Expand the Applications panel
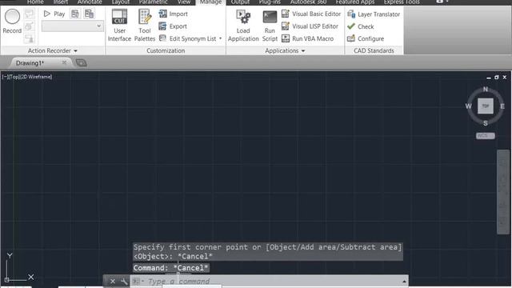 click(285, 50)
